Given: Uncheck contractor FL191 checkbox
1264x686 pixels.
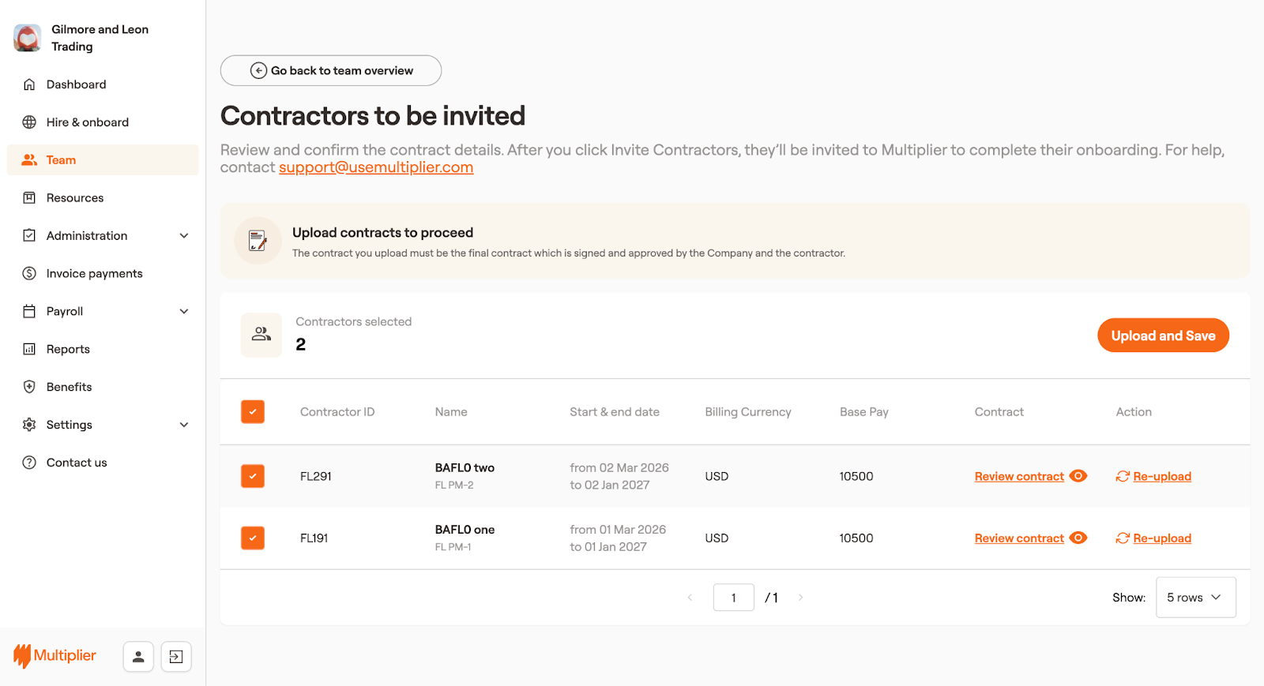Looking at the screenshot, I should pos(253,538).
